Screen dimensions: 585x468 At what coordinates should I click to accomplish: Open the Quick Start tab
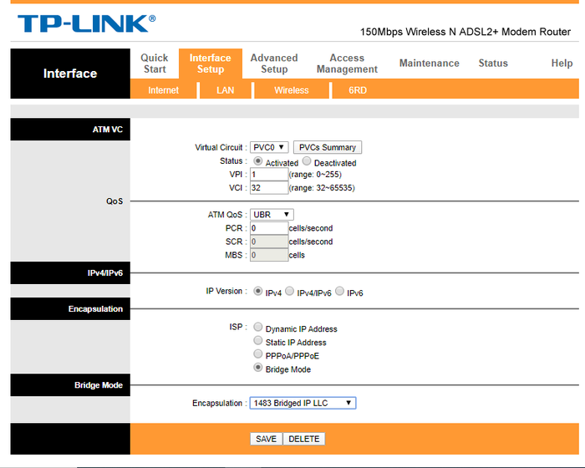pos(155,64)
